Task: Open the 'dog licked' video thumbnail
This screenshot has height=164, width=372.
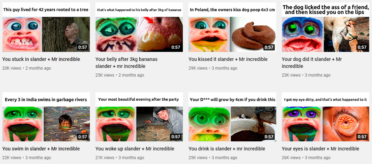Action: [x=325, y=27]
